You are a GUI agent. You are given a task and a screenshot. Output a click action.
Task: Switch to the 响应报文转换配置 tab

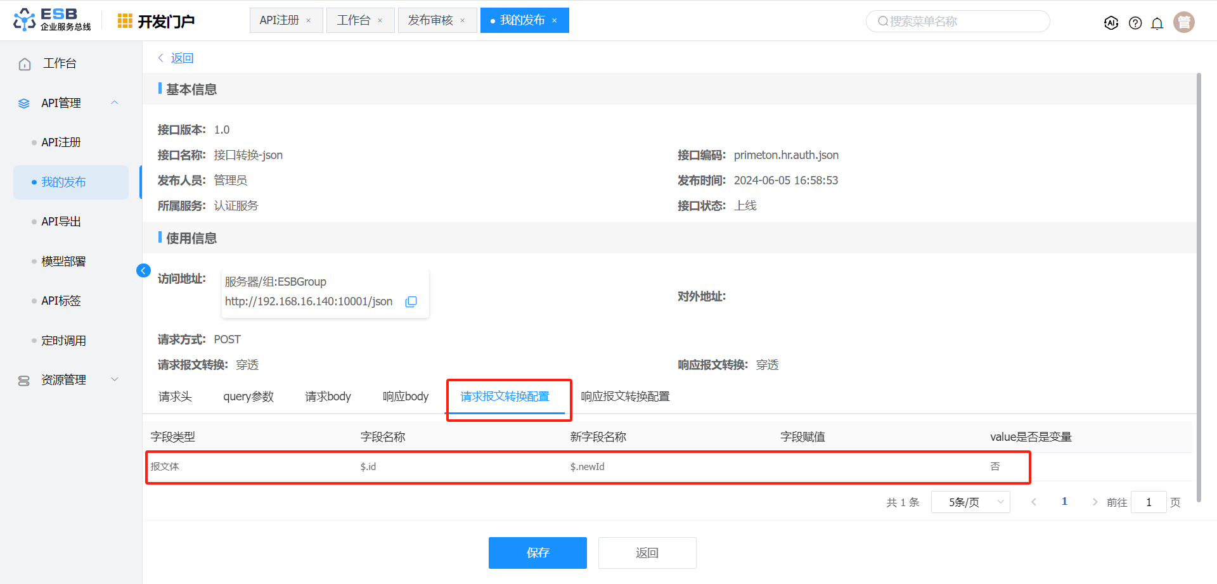[625, 397]
